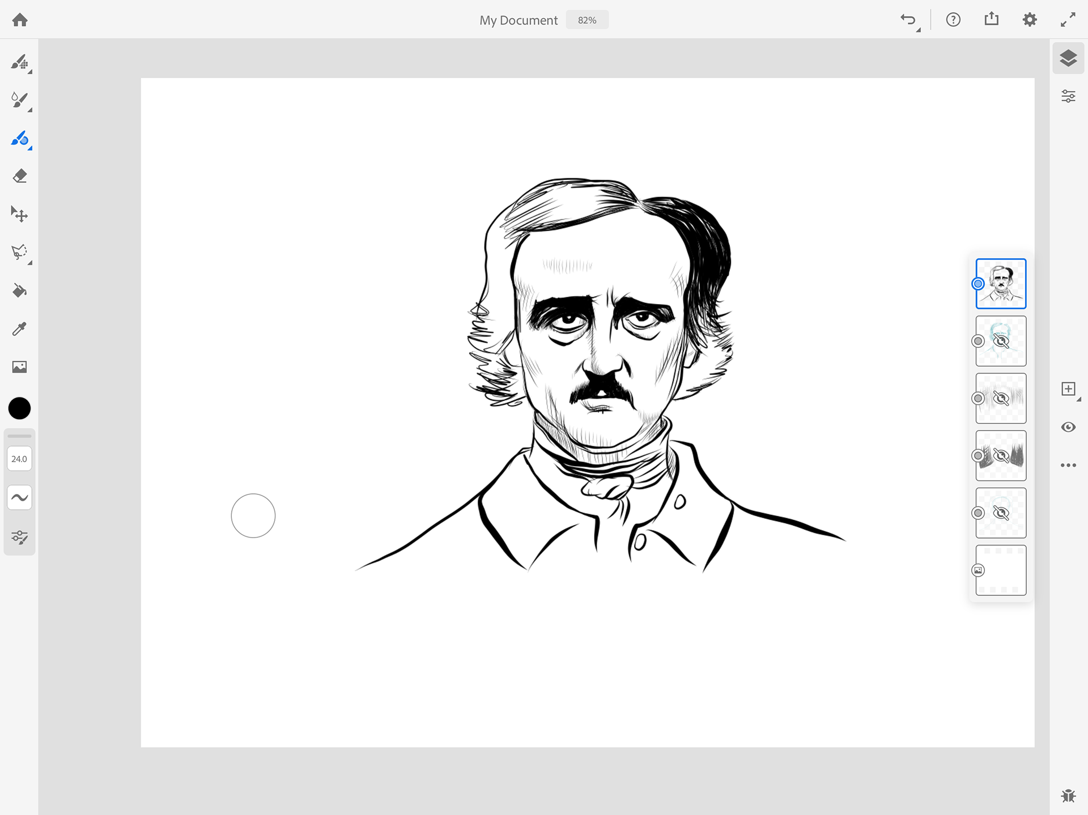The image size is (1088, 815).
Task: Toggle the layer visibility eye icon
Action: 1068,427
